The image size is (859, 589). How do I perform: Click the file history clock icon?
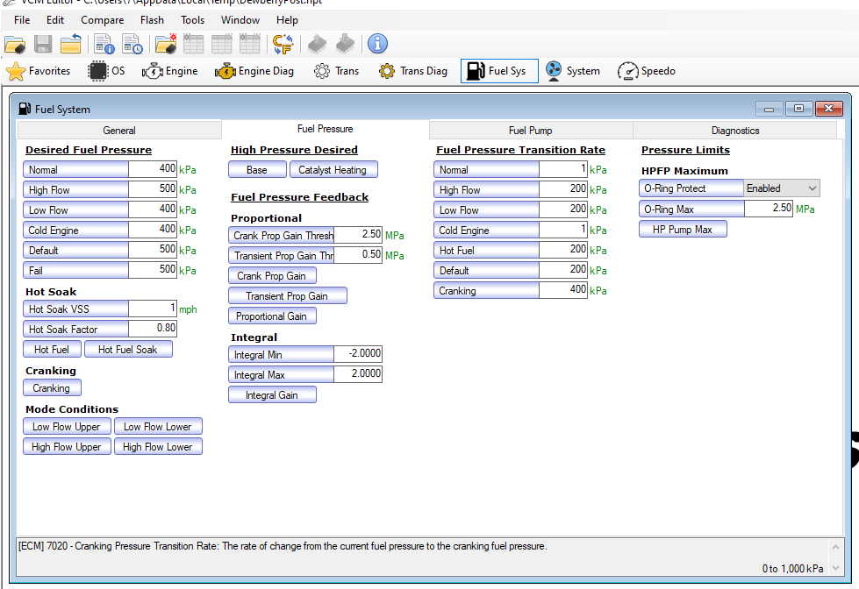pos(132,44)
